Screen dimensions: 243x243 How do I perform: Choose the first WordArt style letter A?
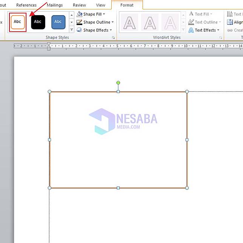point(129,22)
